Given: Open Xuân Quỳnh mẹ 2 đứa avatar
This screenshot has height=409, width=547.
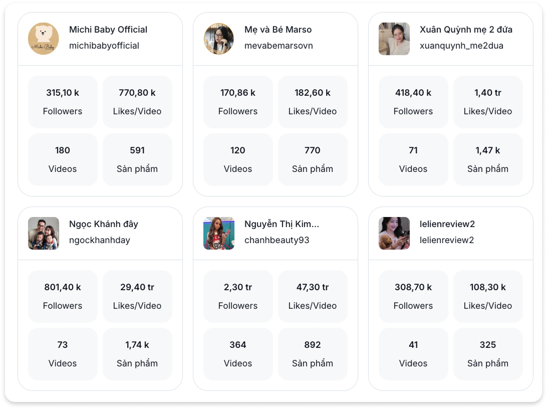Looking at the screenshot, I should (x=394, y=39).
